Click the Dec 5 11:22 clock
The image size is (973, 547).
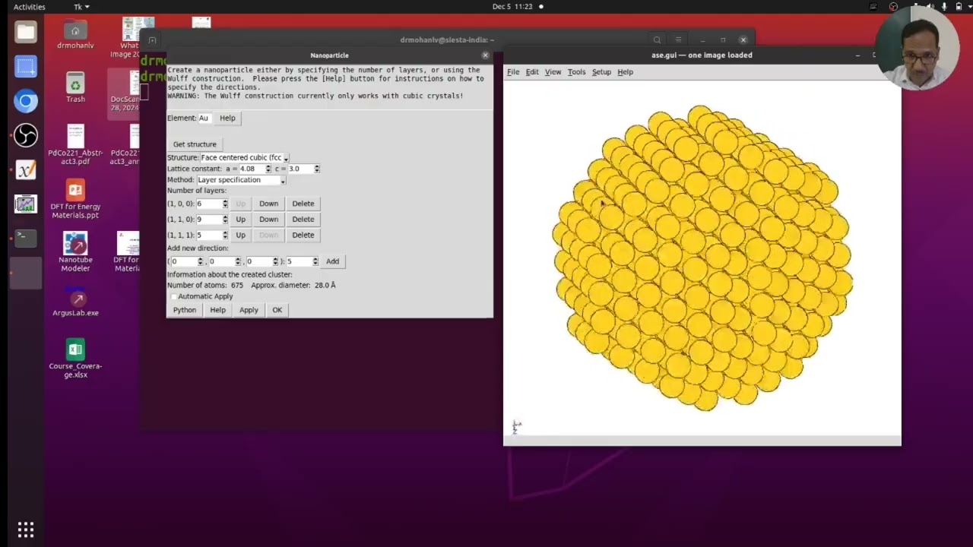(x=512, y=7)
